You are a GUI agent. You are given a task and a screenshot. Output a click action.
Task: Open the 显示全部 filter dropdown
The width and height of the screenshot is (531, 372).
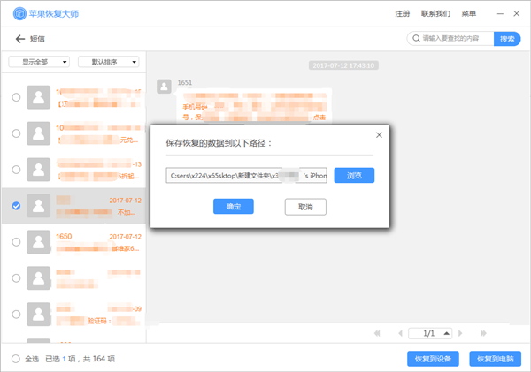(38, 62)
